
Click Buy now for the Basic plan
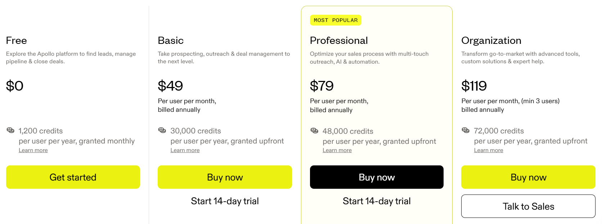(x=225, y=177)
